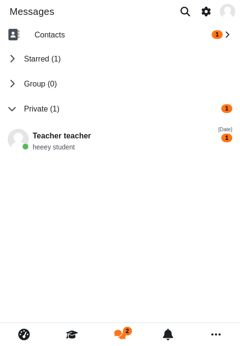Click the Contacts right chevron arrow
This screenshot has height=346, width=240.
228,35
